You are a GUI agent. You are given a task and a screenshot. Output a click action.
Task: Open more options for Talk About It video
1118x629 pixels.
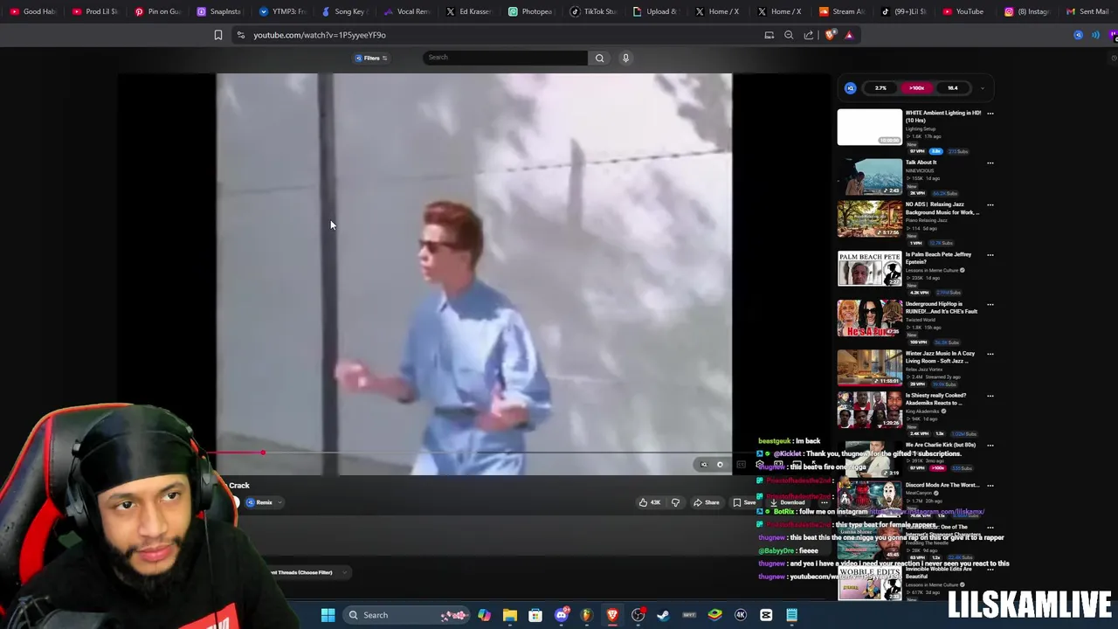pyautogui.click(x=990, y=163)
